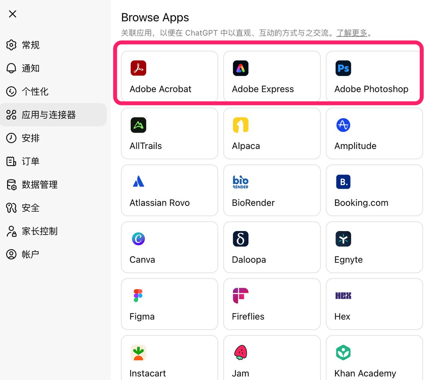
Task: Click the Jam strawberry icon
Action: (x=241, y=352)
